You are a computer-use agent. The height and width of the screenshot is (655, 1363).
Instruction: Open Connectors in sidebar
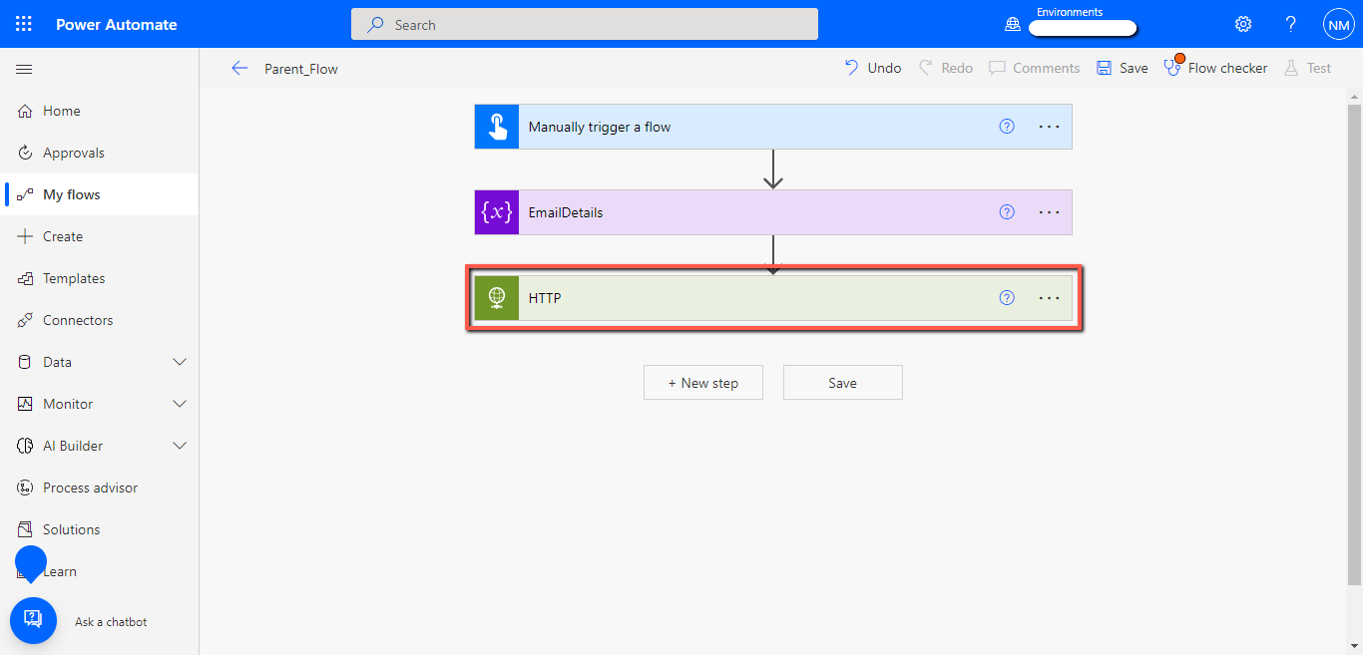point(99,320)
